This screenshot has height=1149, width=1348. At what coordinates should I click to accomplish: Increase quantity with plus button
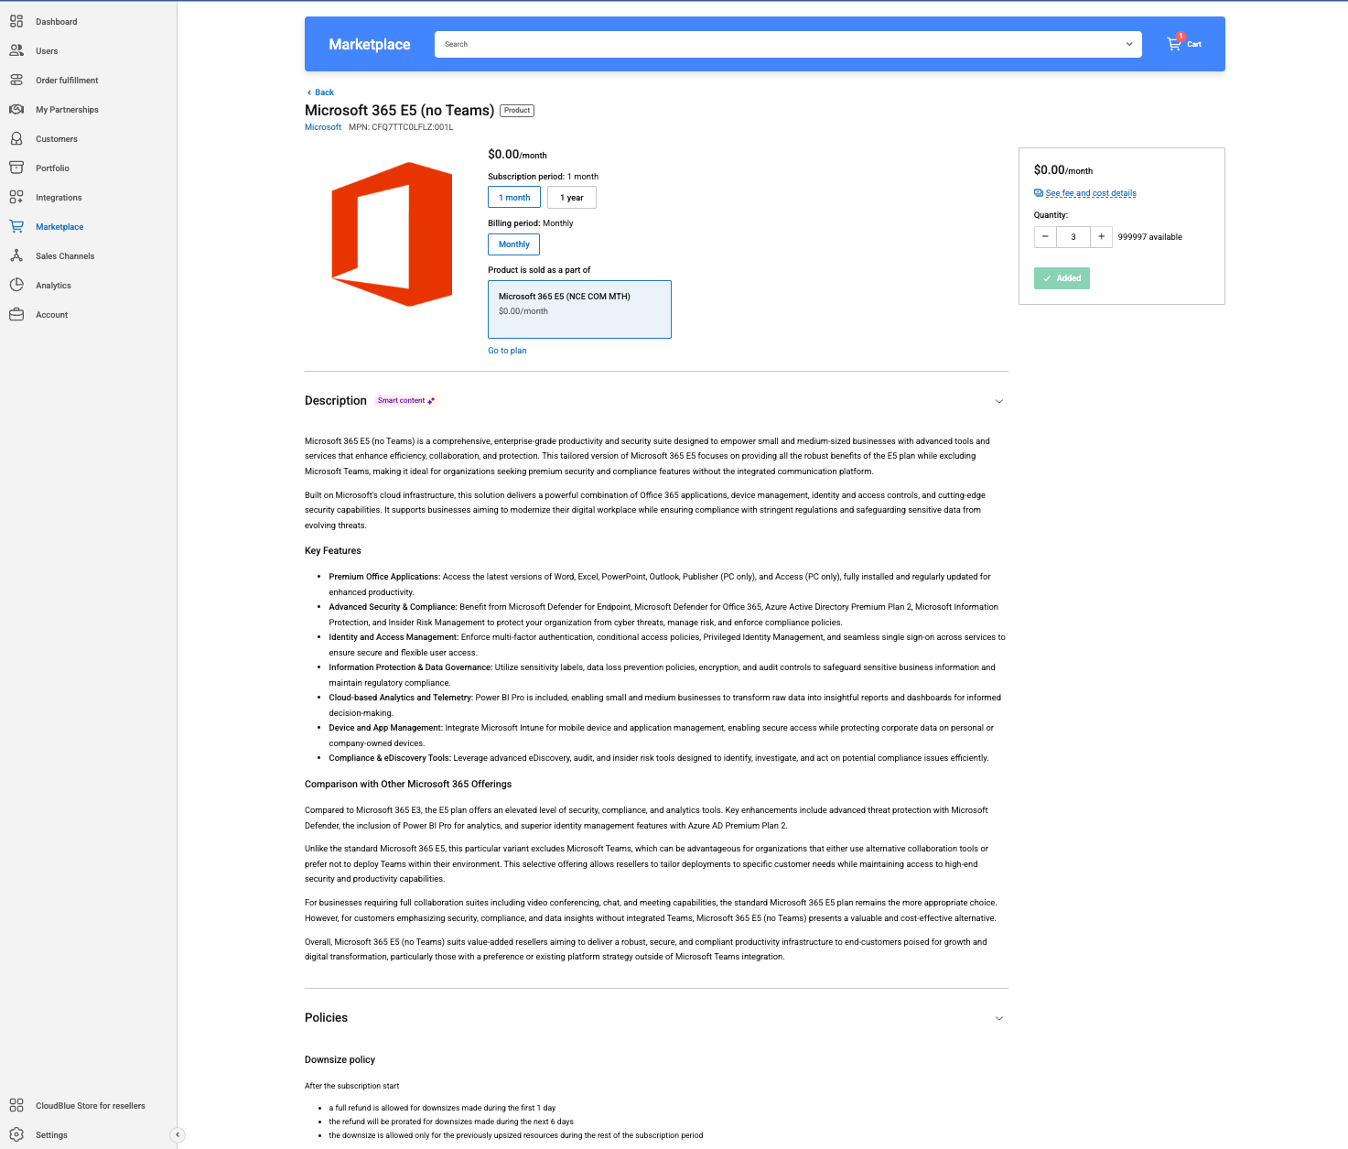[1102, 236]
